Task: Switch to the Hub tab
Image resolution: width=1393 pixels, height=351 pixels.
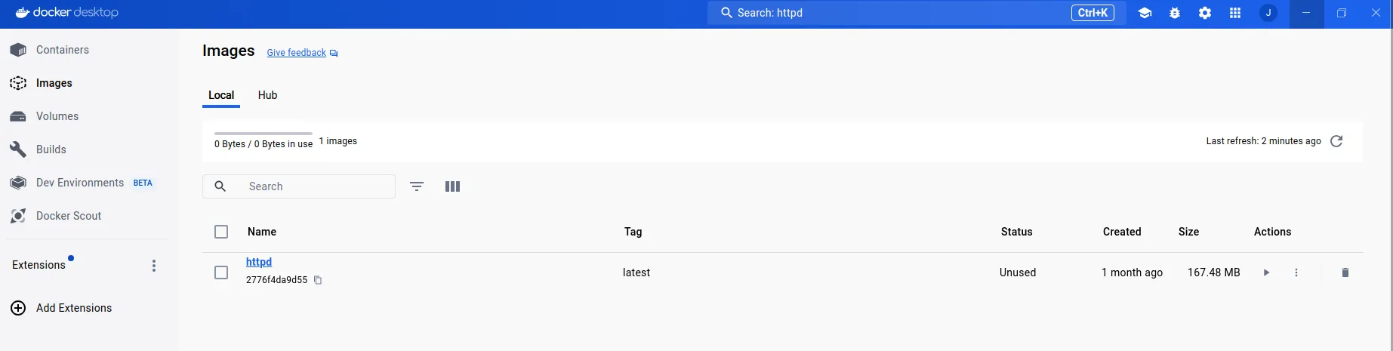Action: 267,95
